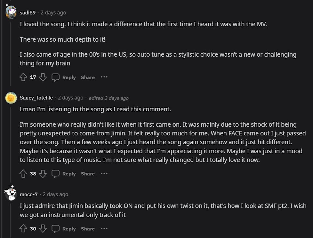Share moco-7's comment
Viewport: 313px width, 238px height.
point(88,229)
